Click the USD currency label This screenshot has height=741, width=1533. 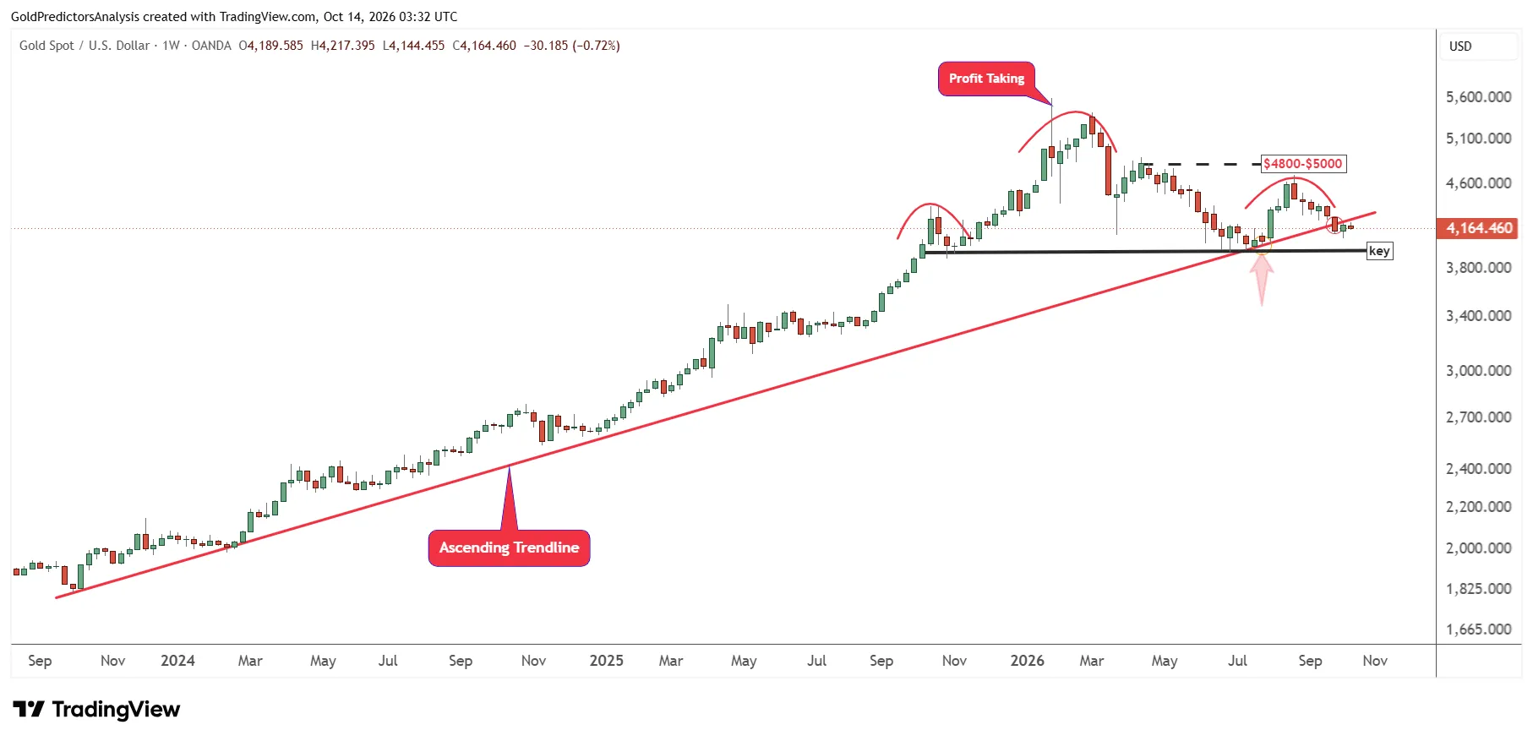pyautogui.click(x=1460, y=46)
